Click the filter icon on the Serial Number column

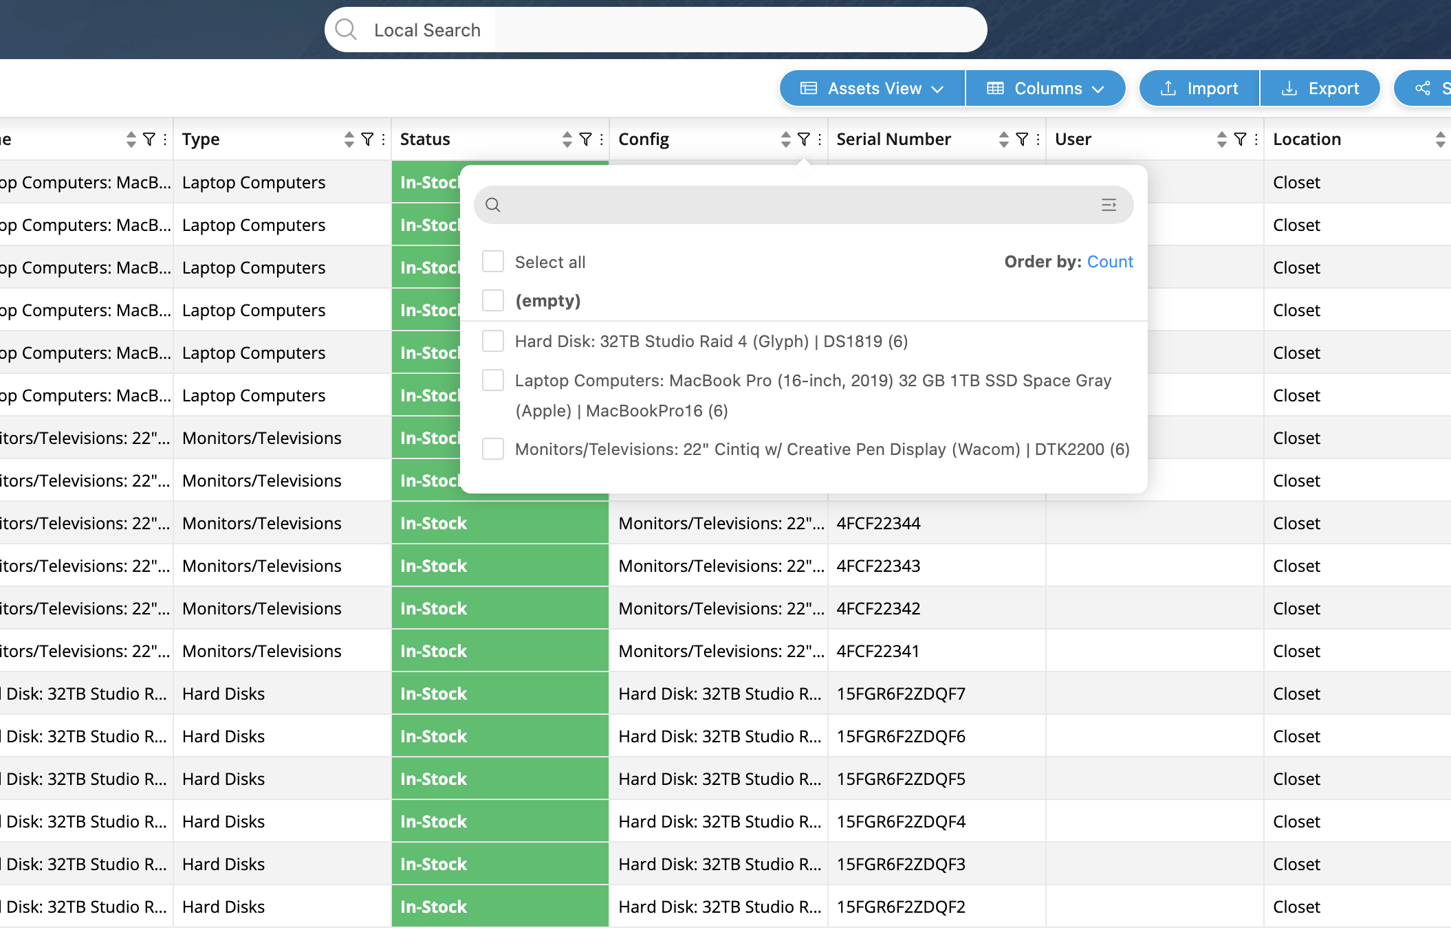coord(1022,139)
